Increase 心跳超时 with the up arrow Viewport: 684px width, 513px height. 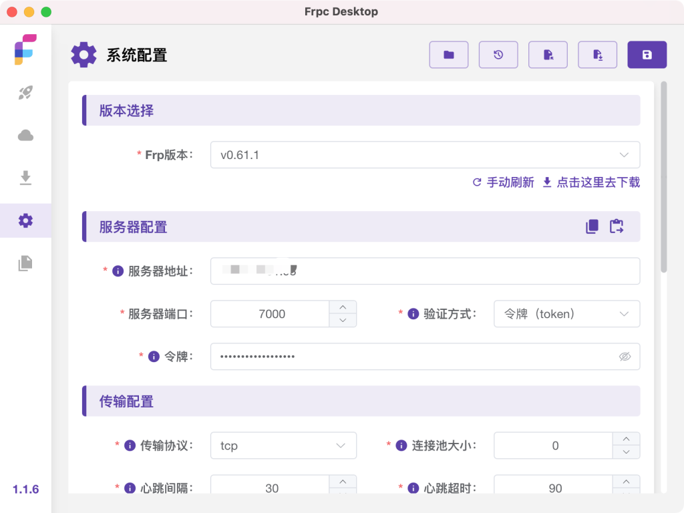(x=626, y=482)
